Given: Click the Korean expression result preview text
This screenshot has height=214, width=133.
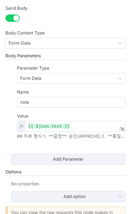Looking at the screenshot, I should coord(71,136).
